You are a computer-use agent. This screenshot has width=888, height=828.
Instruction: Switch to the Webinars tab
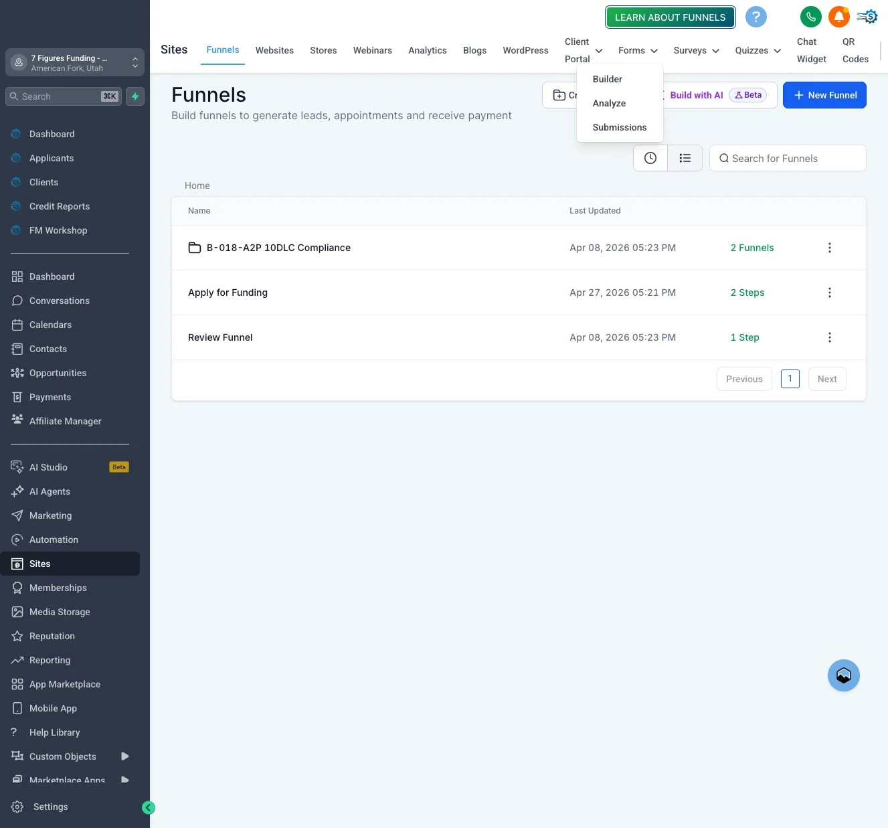(373, 50)
